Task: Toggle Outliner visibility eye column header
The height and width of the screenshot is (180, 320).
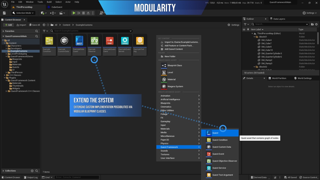Action: tap(244, 29)
